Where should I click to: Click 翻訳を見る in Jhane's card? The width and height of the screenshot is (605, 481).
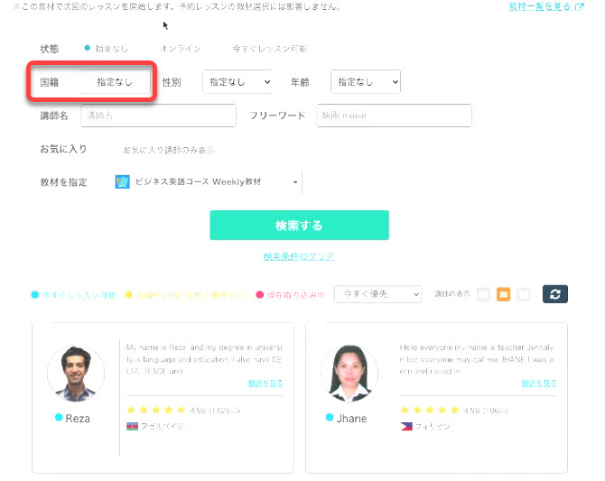coord(539,384)
